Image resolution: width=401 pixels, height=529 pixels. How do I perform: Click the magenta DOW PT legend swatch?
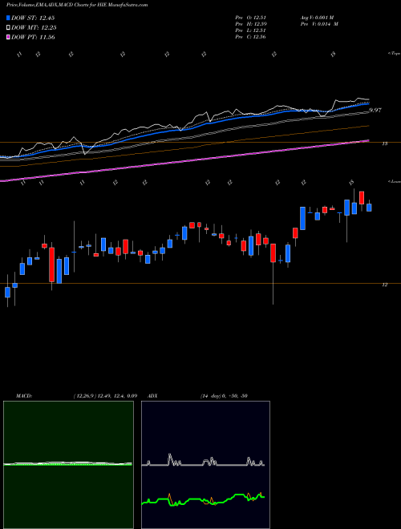(x=9, y=37)
